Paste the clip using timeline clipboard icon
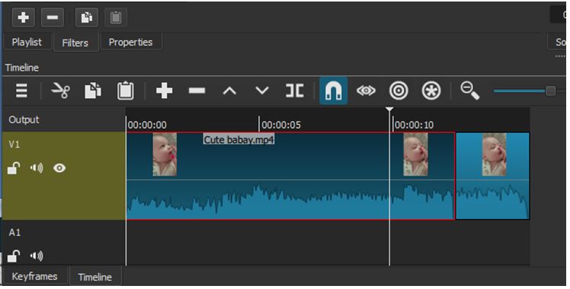 (x=126, y=91)
